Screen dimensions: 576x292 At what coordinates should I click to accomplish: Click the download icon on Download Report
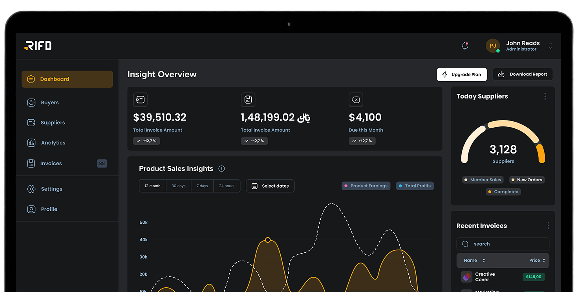[501, 75]
